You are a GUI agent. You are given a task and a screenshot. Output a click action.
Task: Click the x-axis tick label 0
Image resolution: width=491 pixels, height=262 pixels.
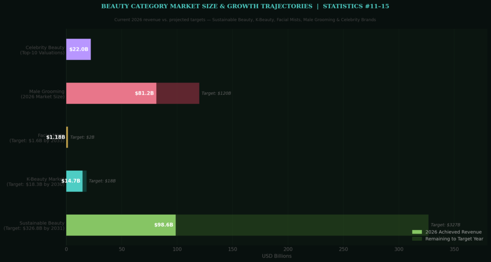66,250
